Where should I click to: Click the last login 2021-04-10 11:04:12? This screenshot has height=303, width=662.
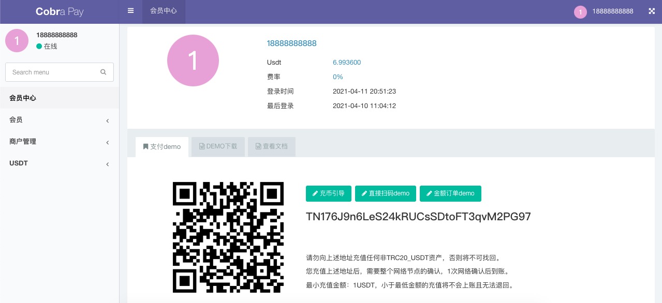click(364, 106)
